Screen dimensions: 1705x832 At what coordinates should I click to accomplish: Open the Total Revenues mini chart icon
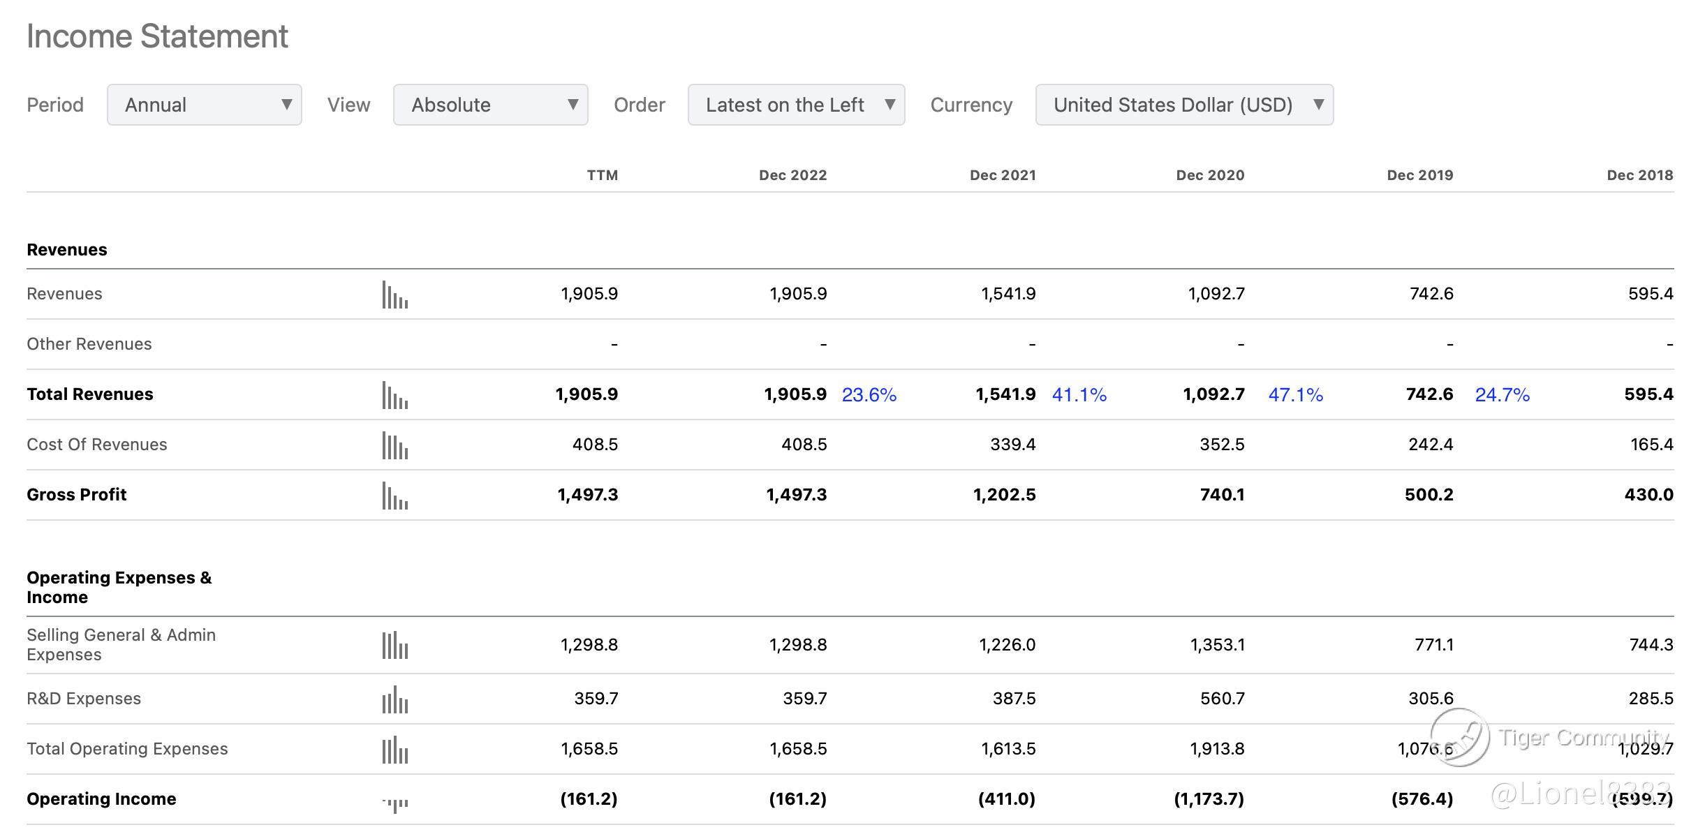[394, 395]
